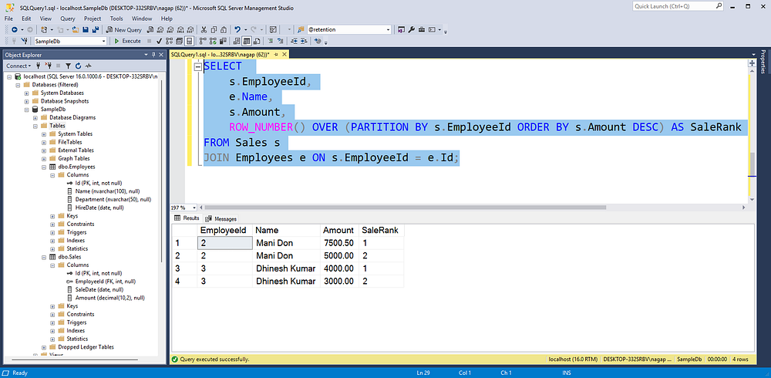
Task: Open the File menu
Action: (x=8, y=19)
